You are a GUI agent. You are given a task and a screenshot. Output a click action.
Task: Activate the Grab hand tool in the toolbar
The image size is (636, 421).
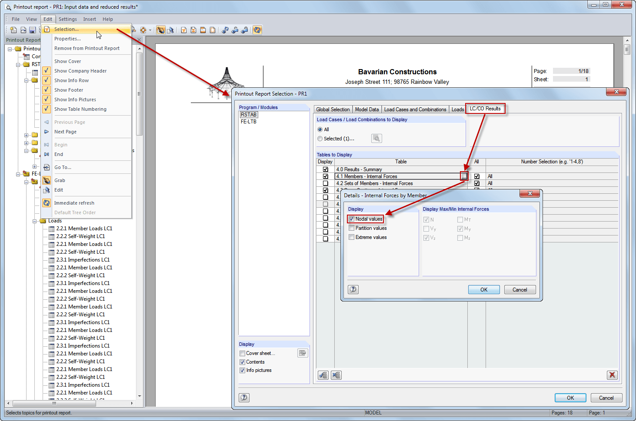[161, 30]
